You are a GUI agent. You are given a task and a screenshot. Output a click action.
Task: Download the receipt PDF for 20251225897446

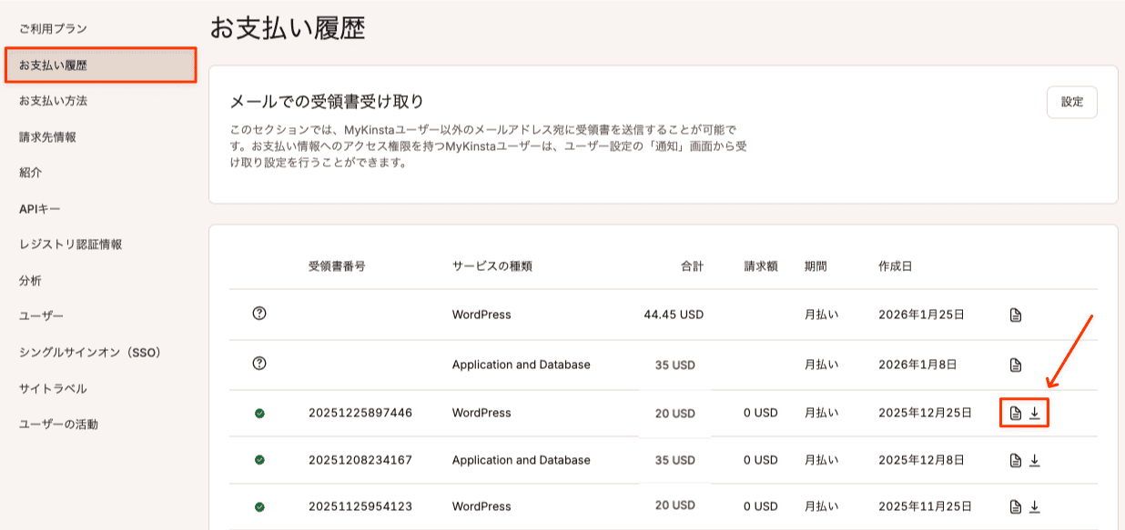[x=1033, y=412]
